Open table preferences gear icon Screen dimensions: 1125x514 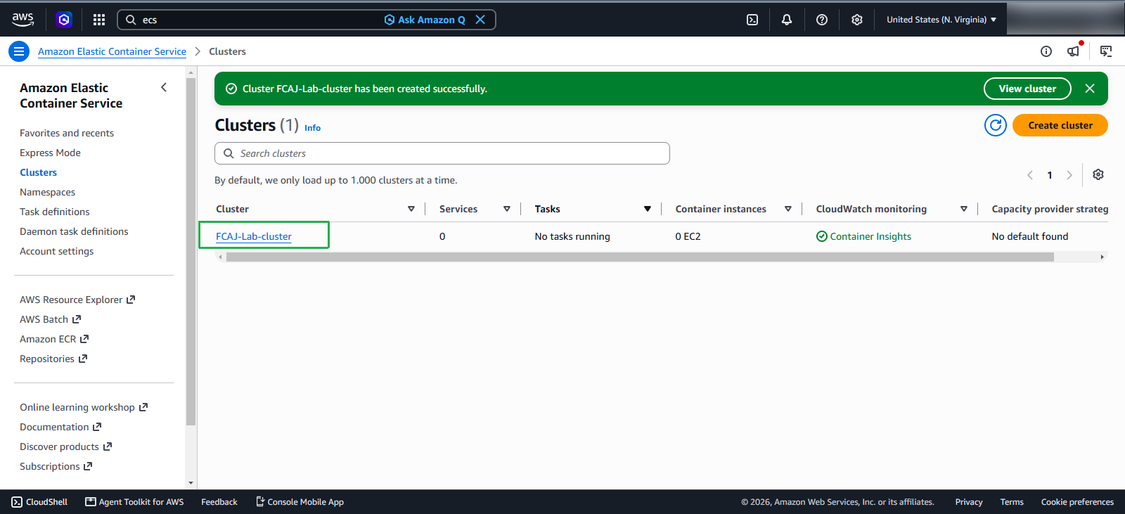coord(1098,174)
